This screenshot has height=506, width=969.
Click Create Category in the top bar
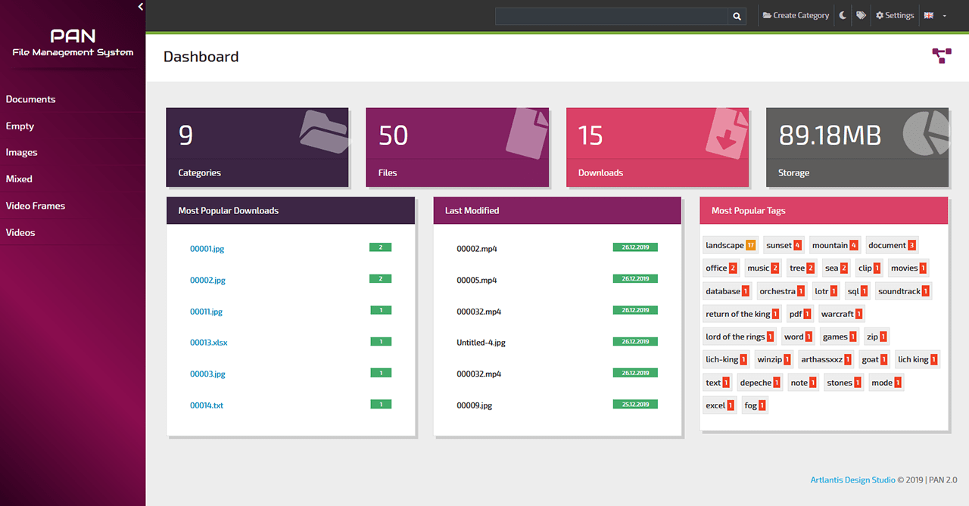(796, 15)
